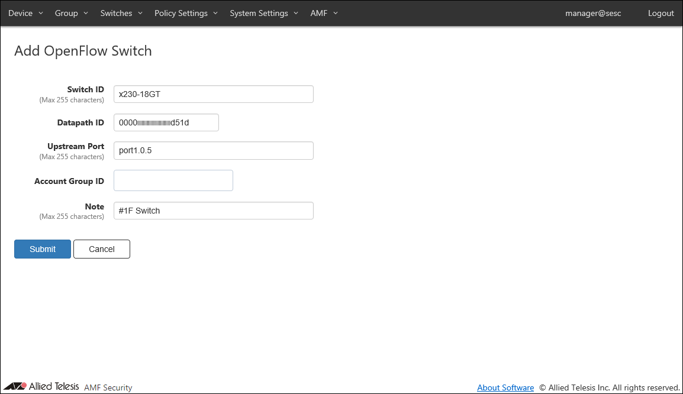Image resolution: width=683 pixels, height=394 pixels.
Task: Submit the OpenFlow switch form
Action: point(43,249)
